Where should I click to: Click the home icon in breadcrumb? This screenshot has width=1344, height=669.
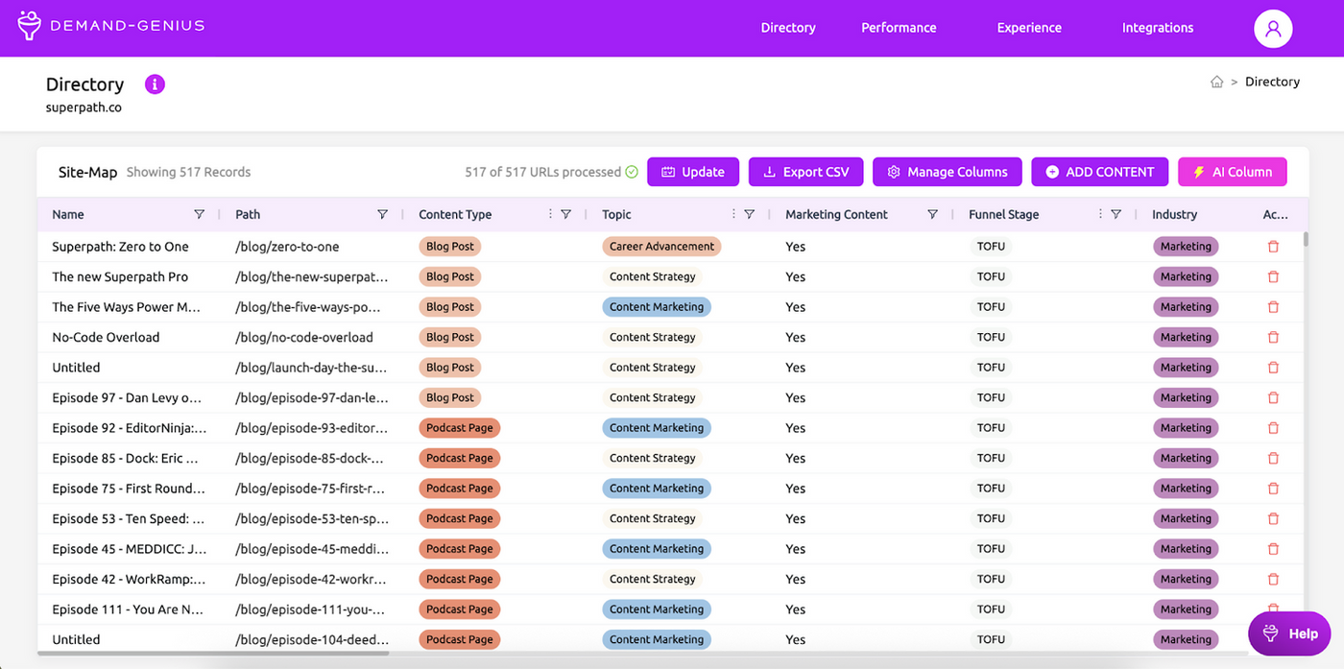tap(1216, 83)
